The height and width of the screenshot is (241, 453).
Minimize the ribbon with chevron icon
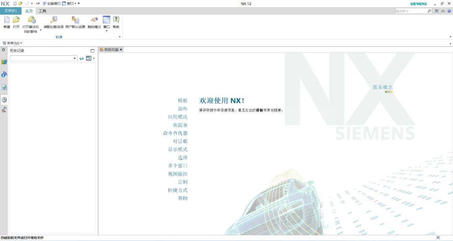click(443, 11)
